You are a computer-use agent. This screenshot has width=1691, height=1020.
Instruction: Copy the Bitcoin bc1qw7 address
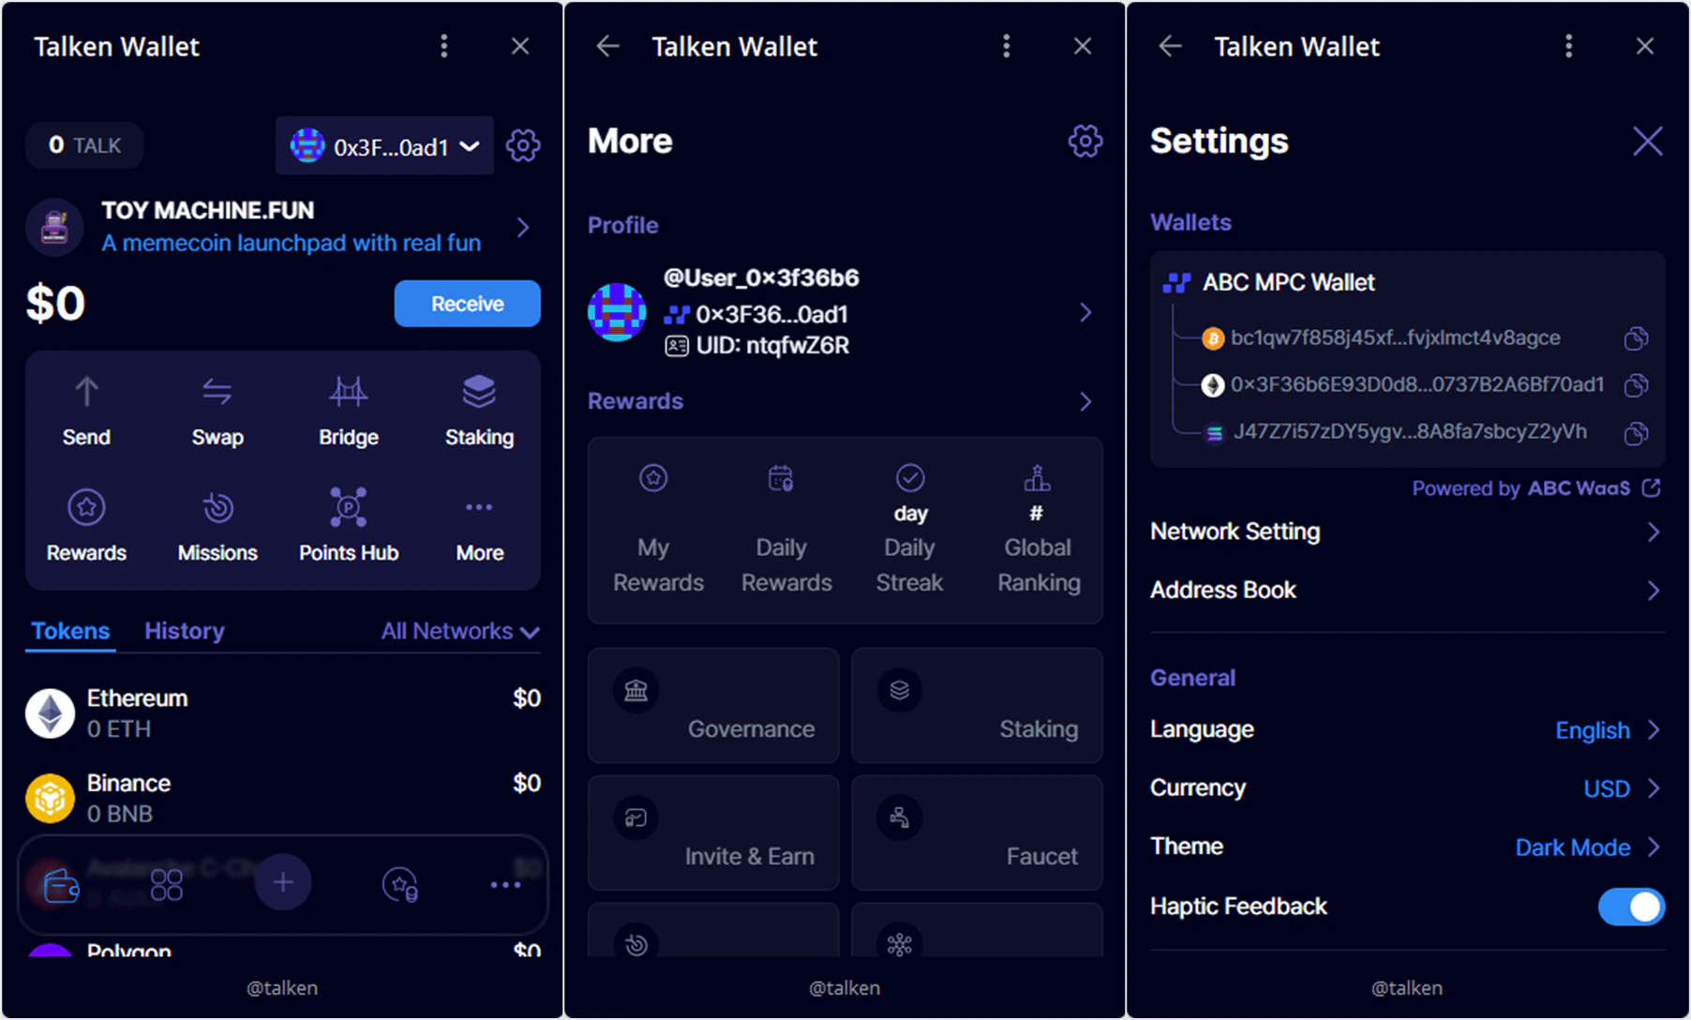(1636, 338)
